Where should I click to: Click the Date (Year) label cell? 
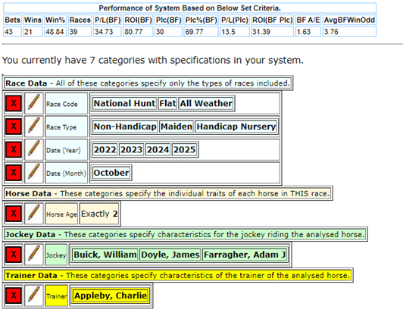coord(67,149)
